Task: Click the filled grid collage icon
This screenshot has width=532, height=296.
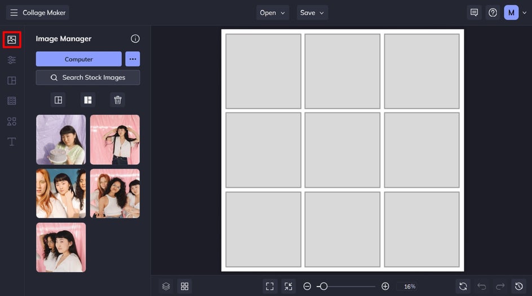Action: click(88, 100)
